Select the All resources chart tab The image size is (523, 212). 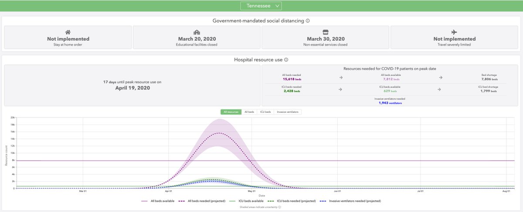pyautogui.click(x=231, y=112)
